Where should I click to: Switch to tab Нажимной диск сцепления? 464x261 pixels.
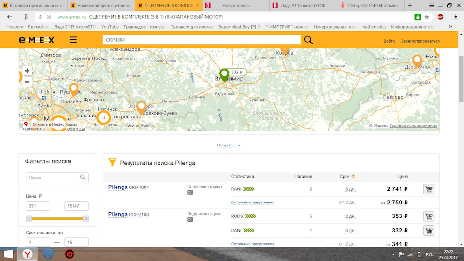101,5
